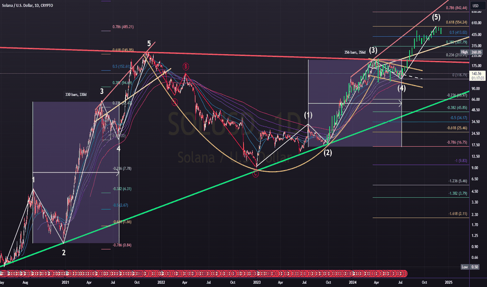Click the -1.618 (2.11) Fibonacci label
This screenshot has height=287, width=487.
pyautogui.click(x=458, y=214)
